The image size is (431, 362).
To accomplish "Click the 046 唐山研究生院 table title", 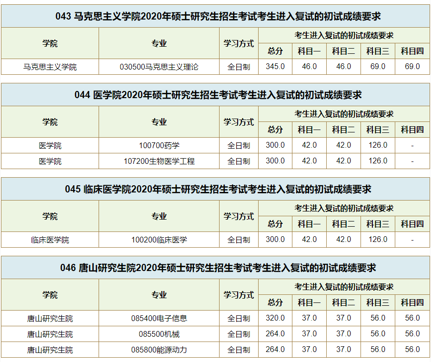I will pyautogui.click(x=215, y=268).
